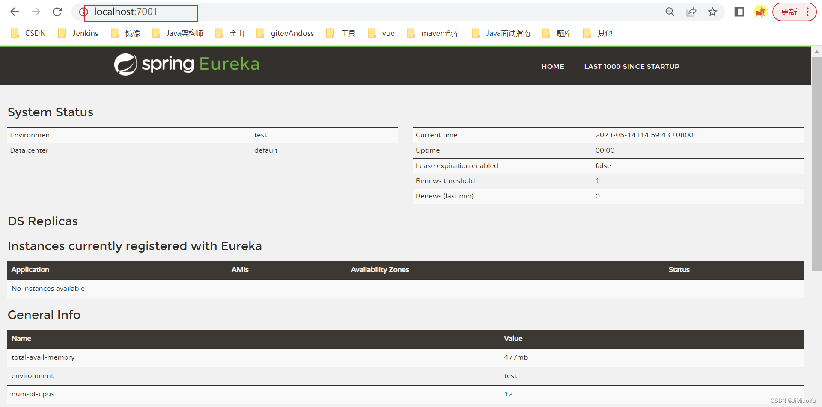Go back with the browser back arrow

[x=15, y=12]
